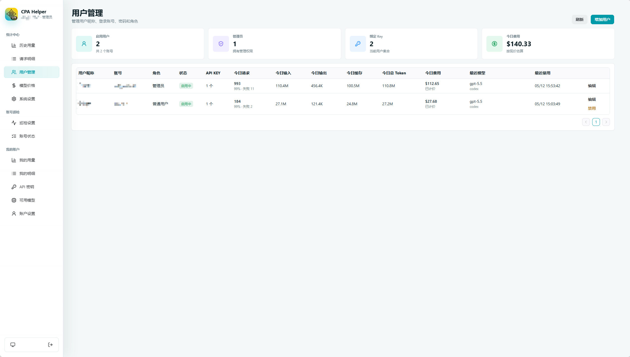The width and height of the screenshot is (630, 357).
Task: Go to next page using right chevron
Action: click(x=606, y=122)
